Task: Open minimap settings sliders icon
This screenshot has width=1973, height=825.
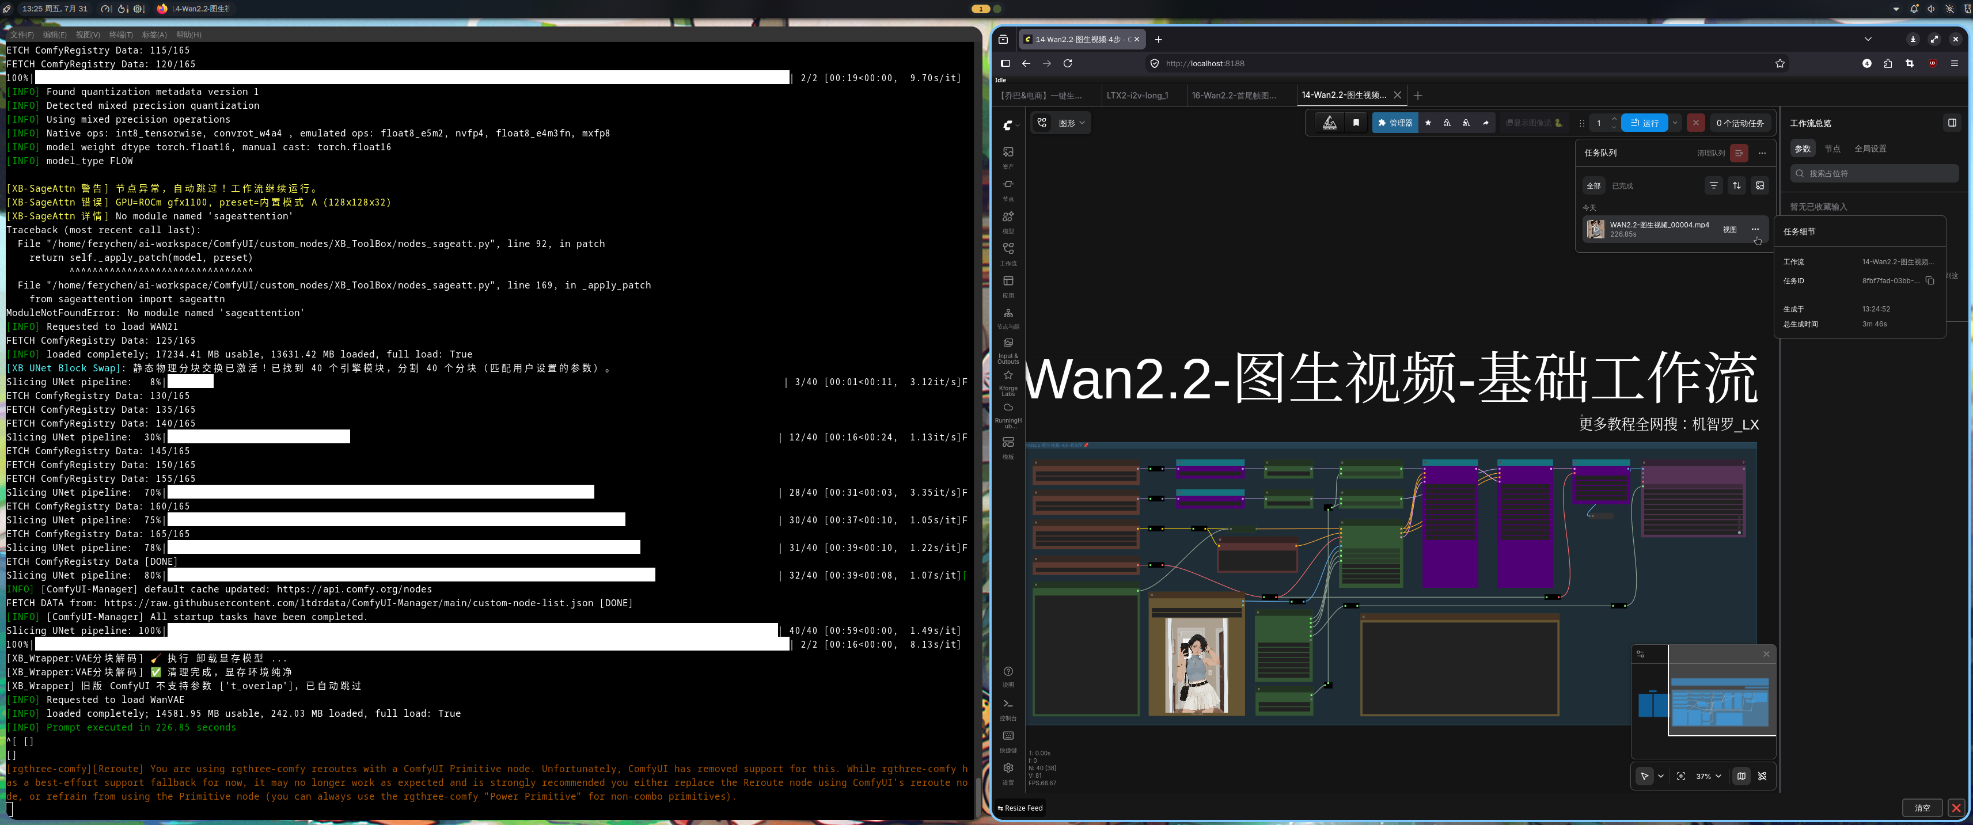Action: point(1640,654)
